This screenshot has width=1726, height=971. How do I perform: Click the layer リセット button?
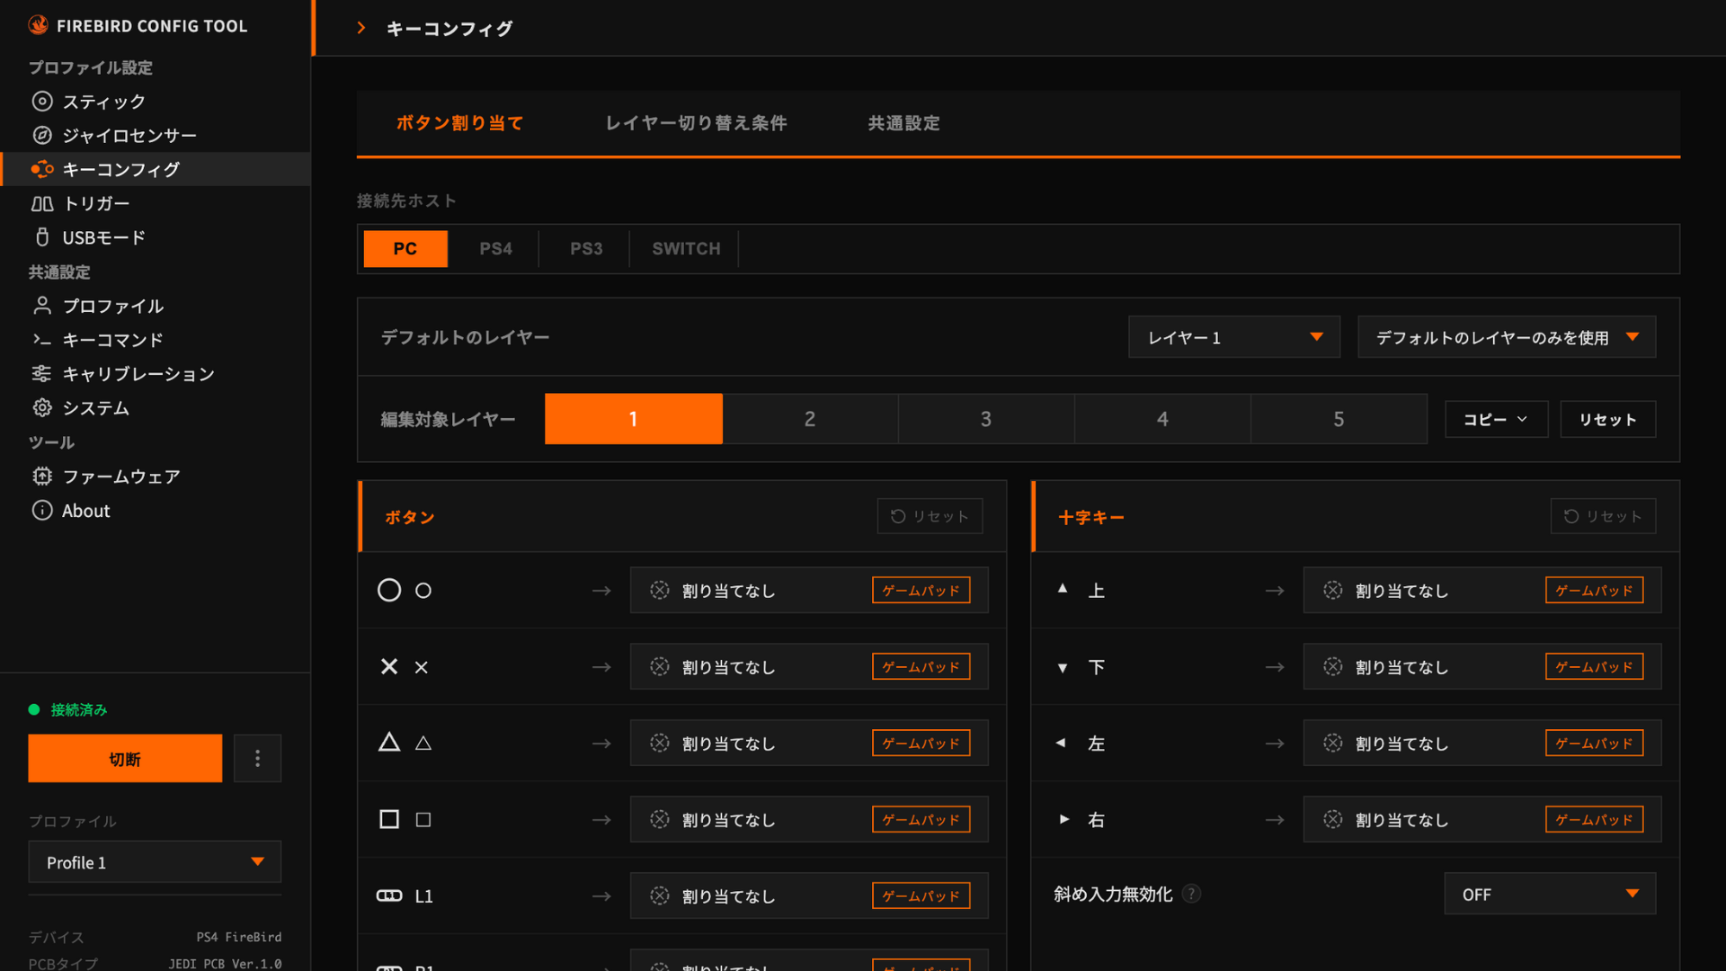[1607, 419]
